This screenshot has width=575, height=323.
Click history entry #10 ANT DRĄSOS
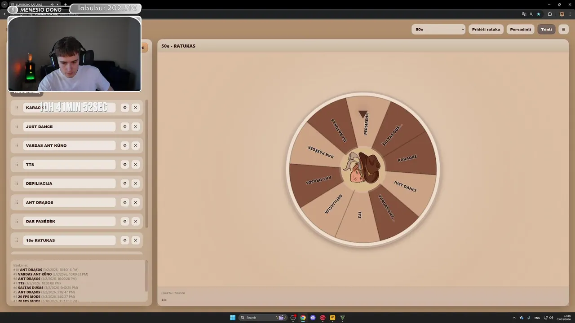(46, 270)
